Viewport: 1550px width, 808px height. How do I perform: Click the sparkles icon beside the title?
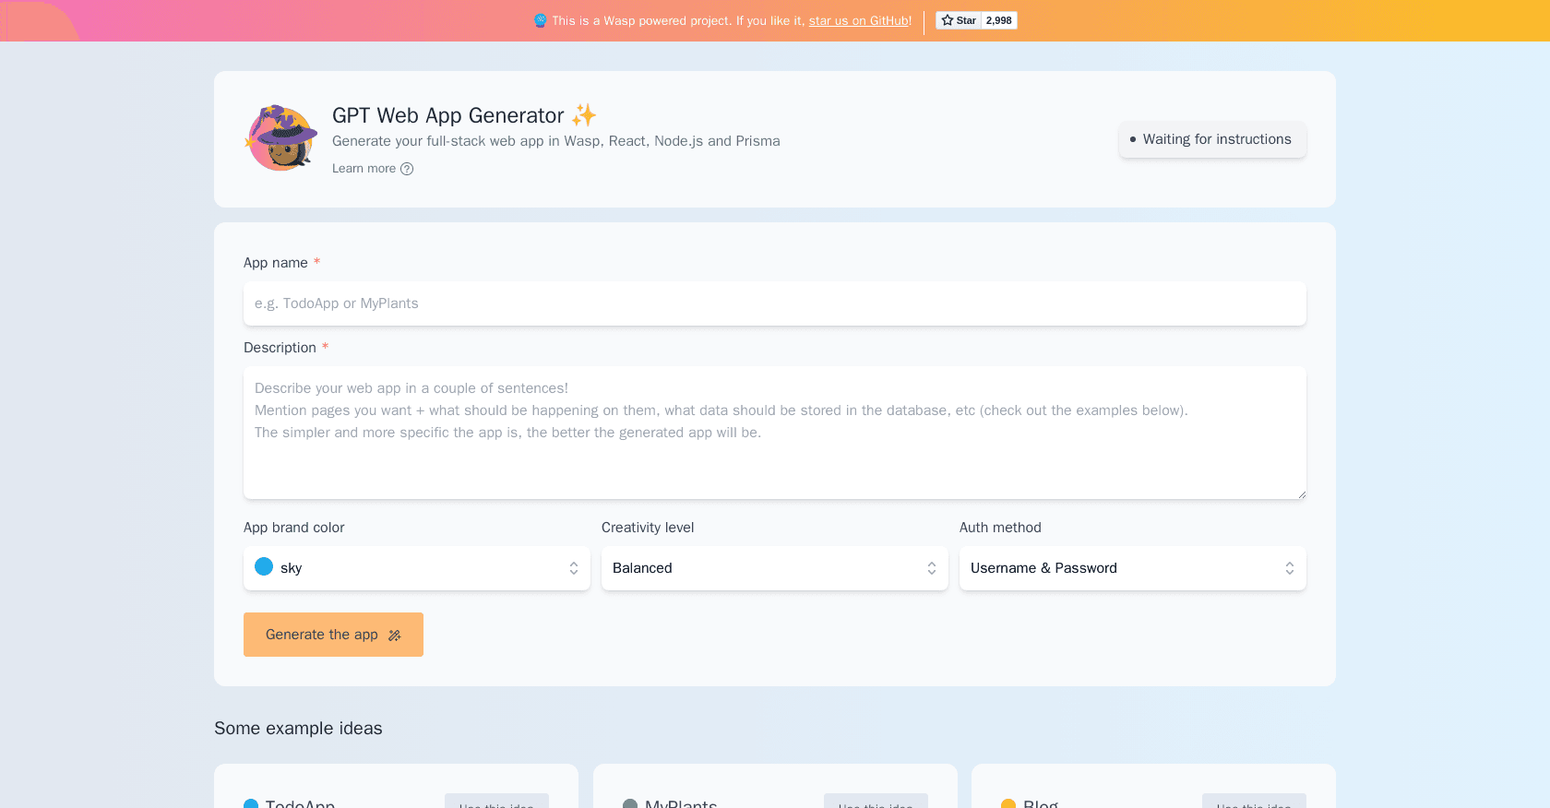584,115
